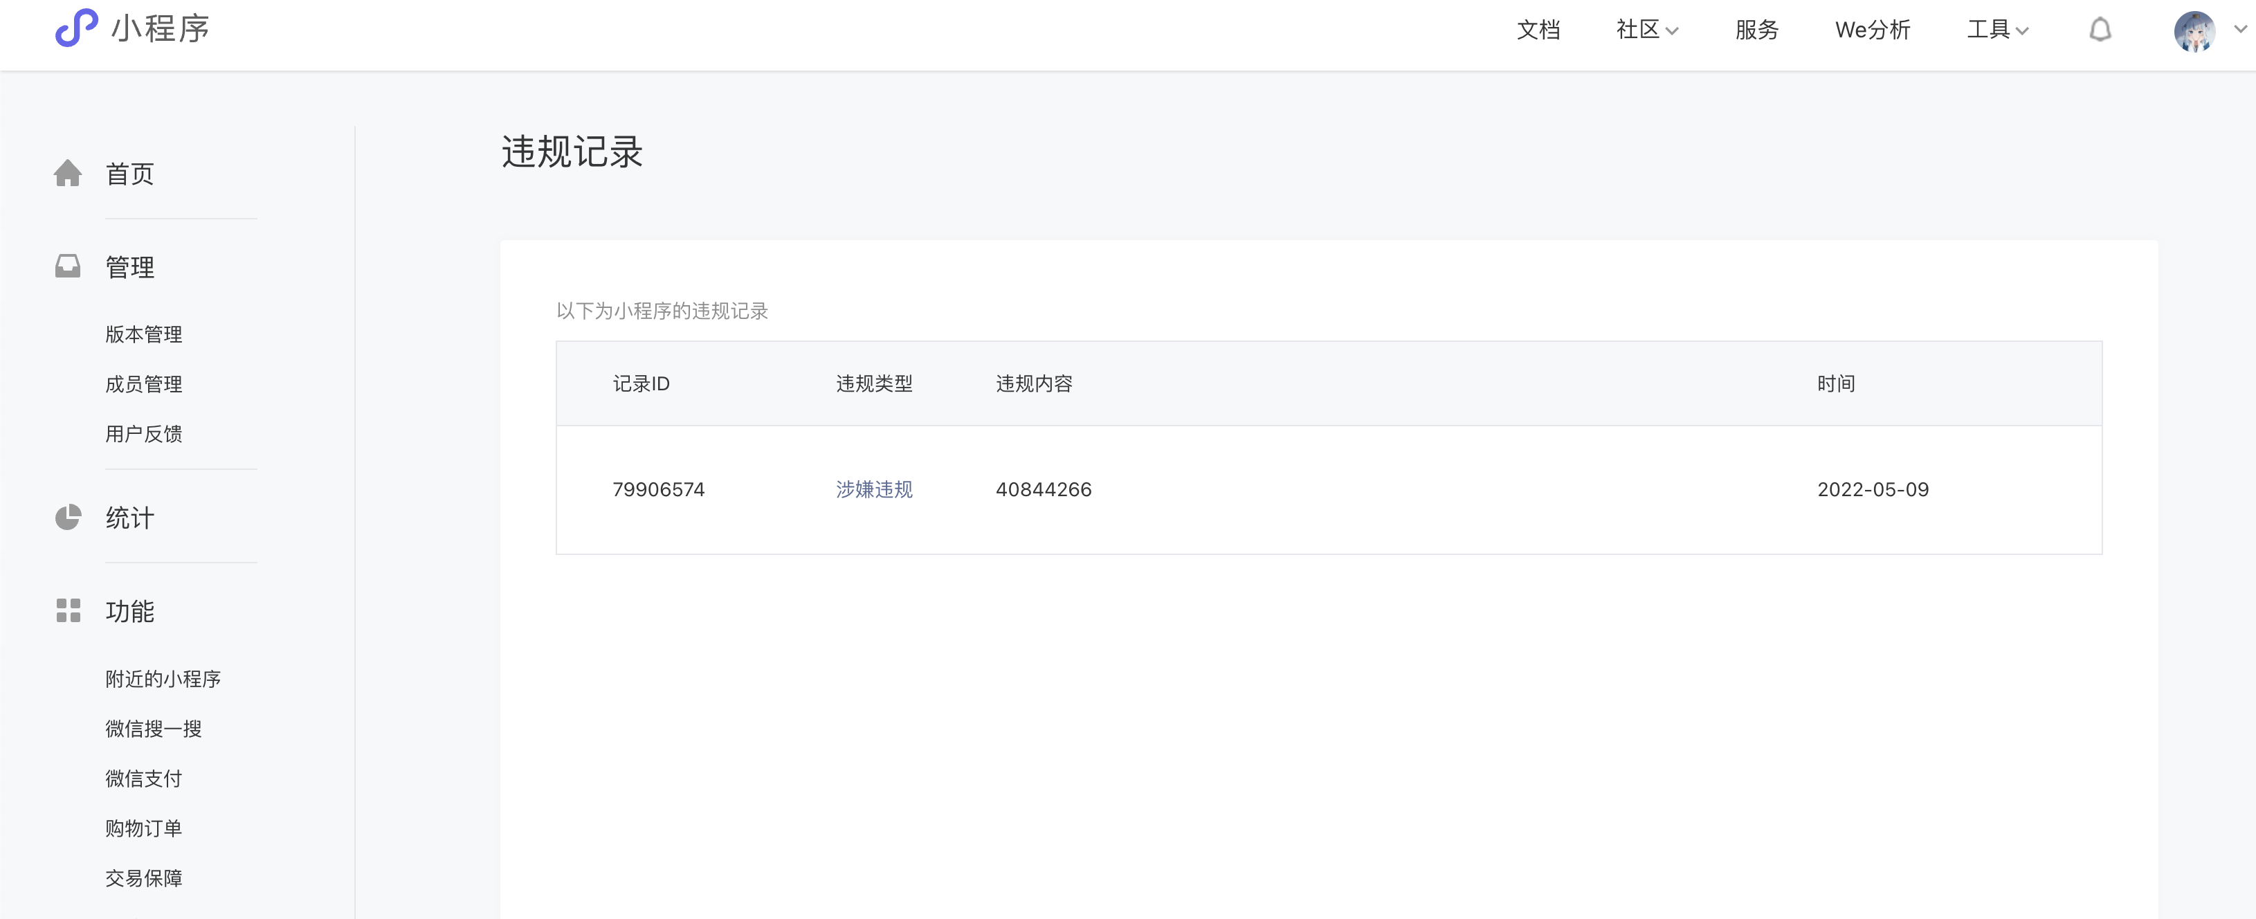This screenshot has height=919, width=2256.
Task: Select 统计 section in sidebar
Action: 129,518
